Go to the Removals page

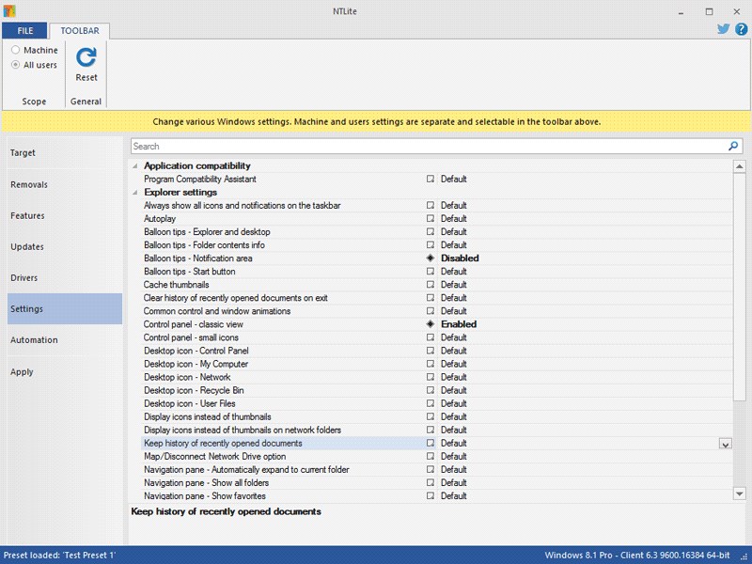click(29, 184)
